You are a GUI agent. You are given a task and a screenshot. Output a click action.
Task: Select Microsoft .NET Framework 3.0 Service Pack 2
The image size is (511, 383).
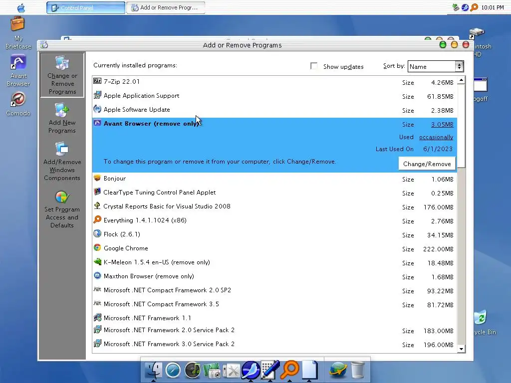[x=274, y=345]
